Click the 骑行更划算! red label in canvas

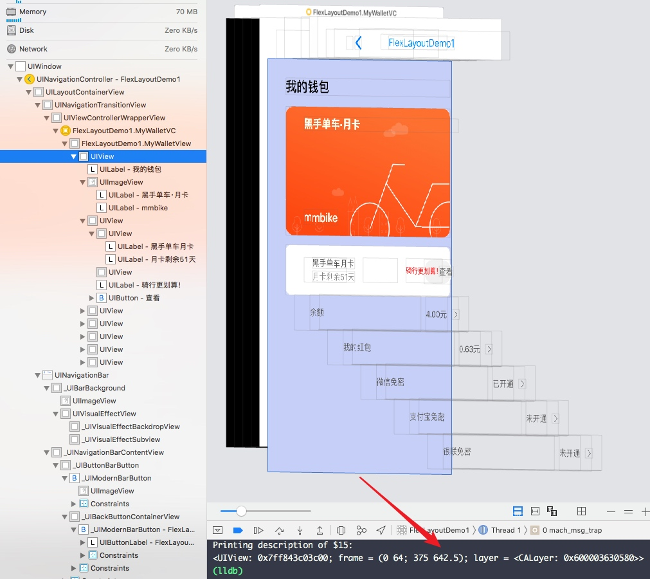pos(422,271)
